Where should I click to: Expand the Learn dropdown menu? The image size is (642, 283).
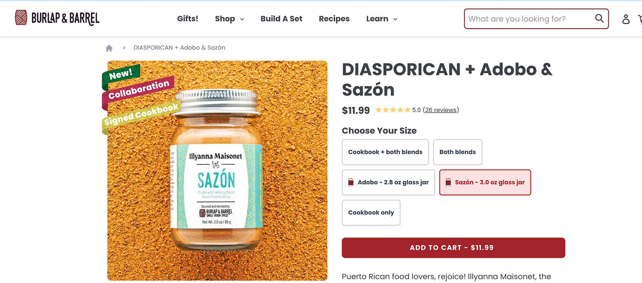coord(382,19)
